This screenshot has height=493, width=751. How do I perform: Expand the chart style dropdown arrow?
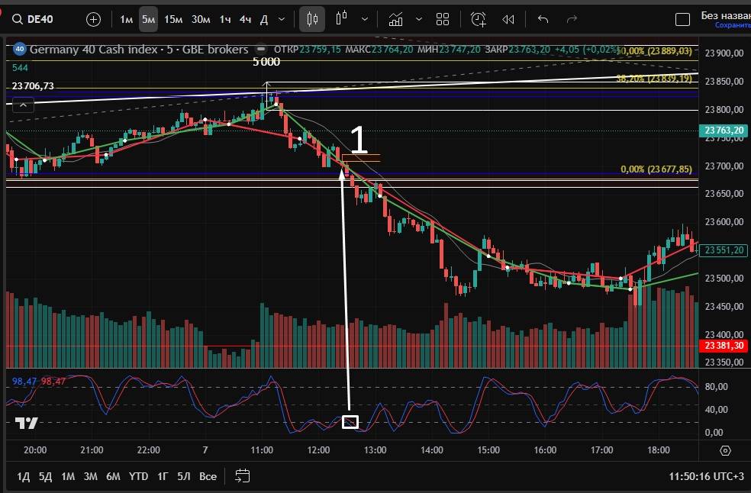click(x=366, y=19)
